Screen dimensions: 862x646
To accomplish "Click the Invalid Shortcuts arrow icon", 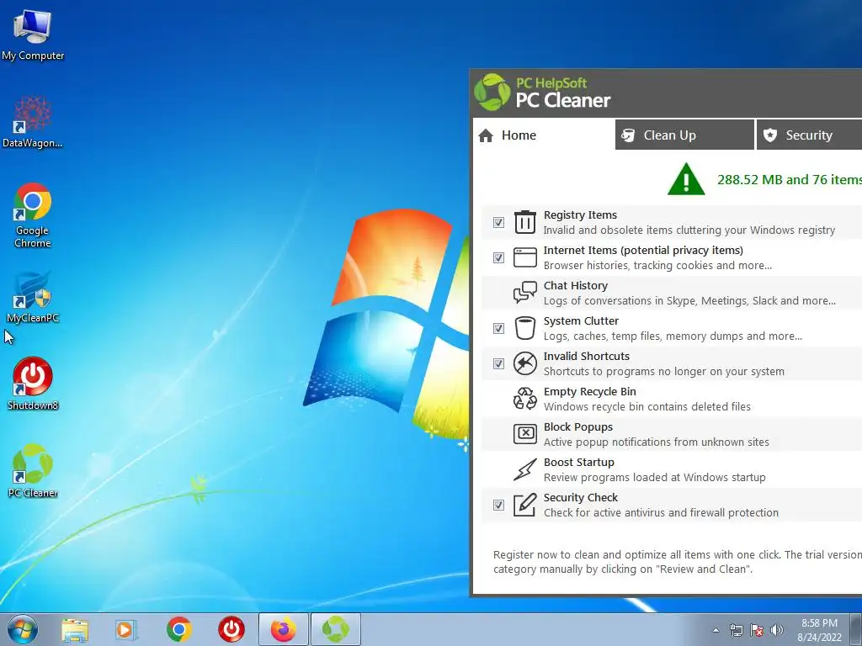I will pos(525,363).
